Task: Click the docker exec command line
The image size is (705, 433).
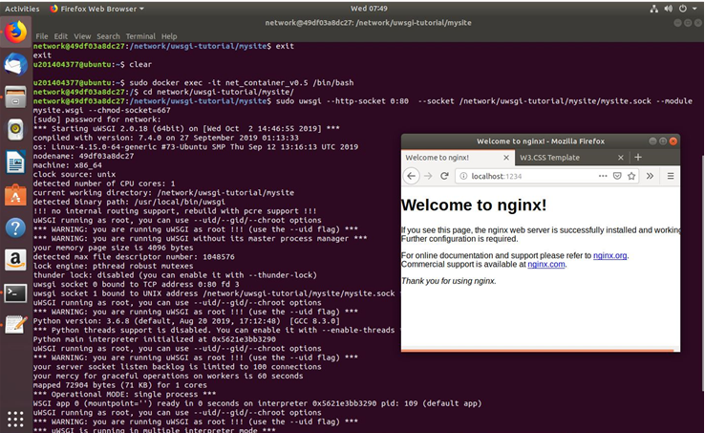Action: pos(193,83)
